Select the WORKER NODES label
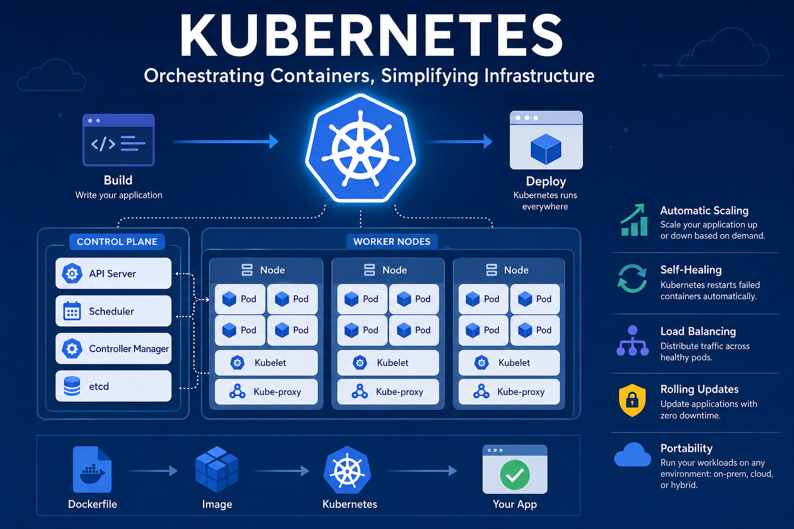 392,242
